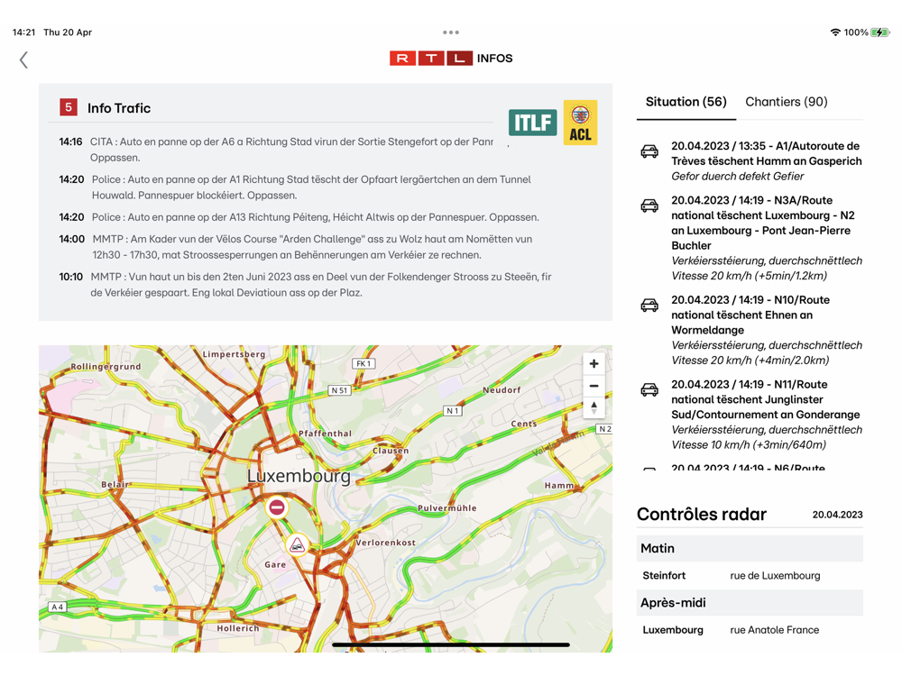Image resolution: width=902 pixels, height=676 pixels.
Task: Open the 14:20 Police A13 Péiteng message
Action: coord(299,217)
